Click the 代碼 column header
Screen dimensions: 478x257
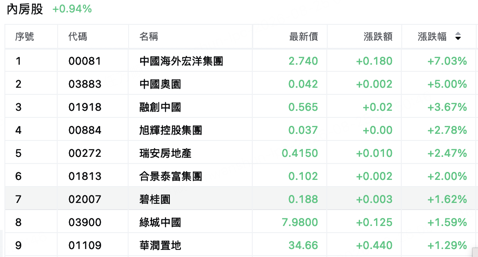[78, 36]
